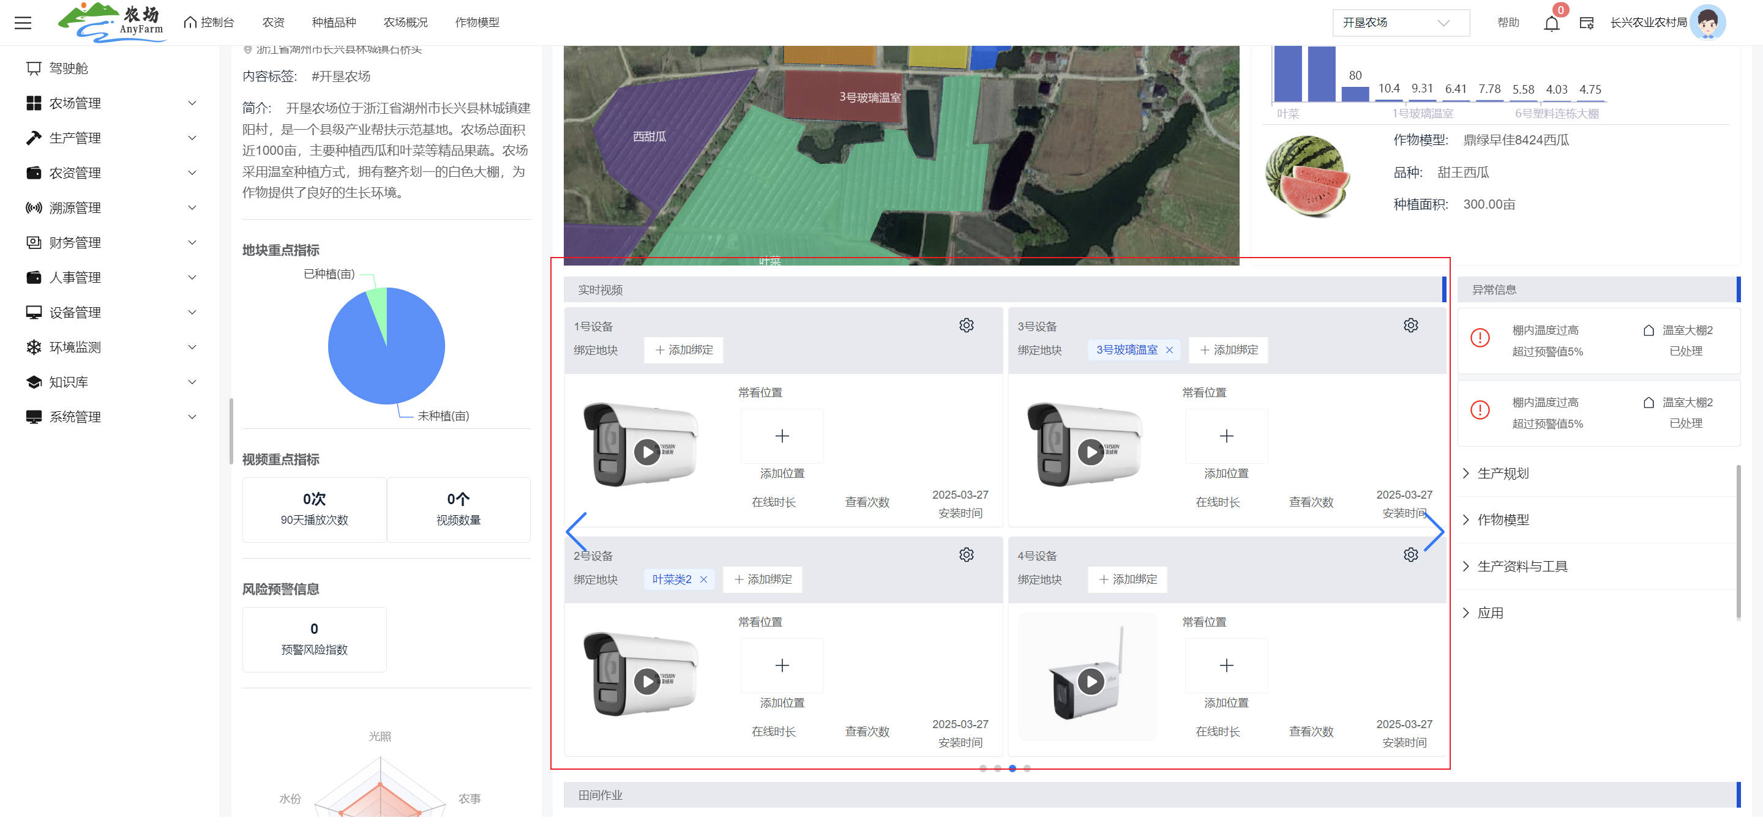
Task: Open settings gear for 4号设备
Action: (1410, 554)
